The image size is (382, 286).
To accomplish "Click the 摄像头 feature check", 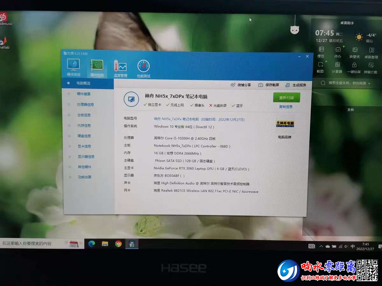I will coord(197,106).
